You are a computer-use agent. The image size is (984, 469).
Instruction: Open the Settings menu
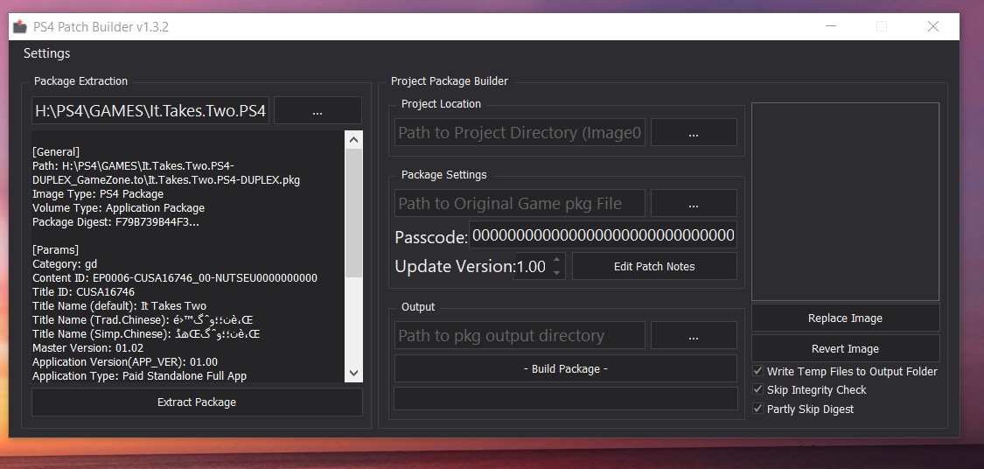click(x=46, y=53)
